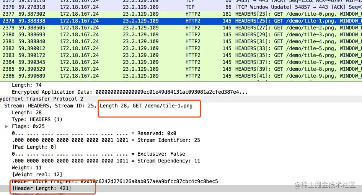Screen dimensions: 362x195
Task: Select the Stream Identifier: 25 line
Action: (x=106, y=140)
